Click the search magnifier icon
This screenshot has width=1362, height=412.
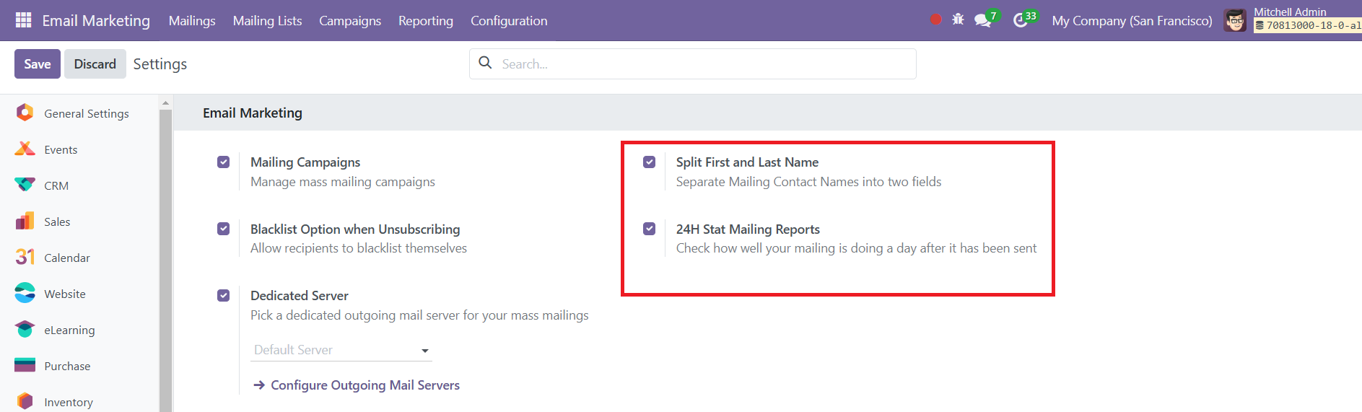coord(486,63)
